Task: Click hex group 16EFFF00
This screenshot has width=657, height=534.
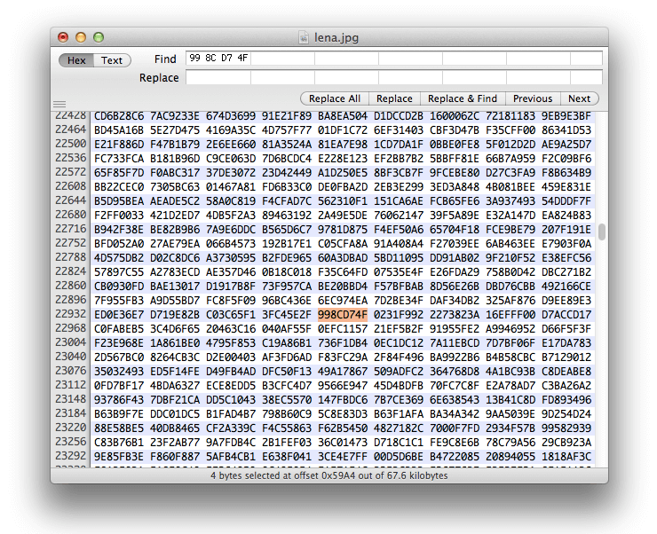Action: coord(511,315)
